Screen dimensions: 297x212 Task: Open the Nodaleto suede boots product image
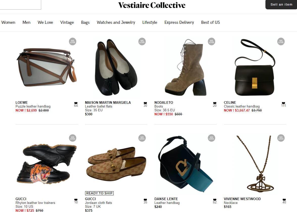tap(185, 67)
